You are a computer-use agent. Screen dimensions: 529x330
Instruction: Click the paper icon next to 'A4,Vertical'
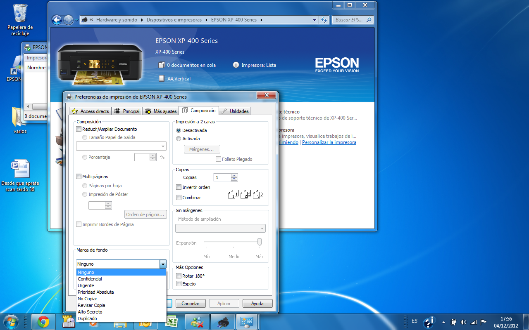pos(162,78)
